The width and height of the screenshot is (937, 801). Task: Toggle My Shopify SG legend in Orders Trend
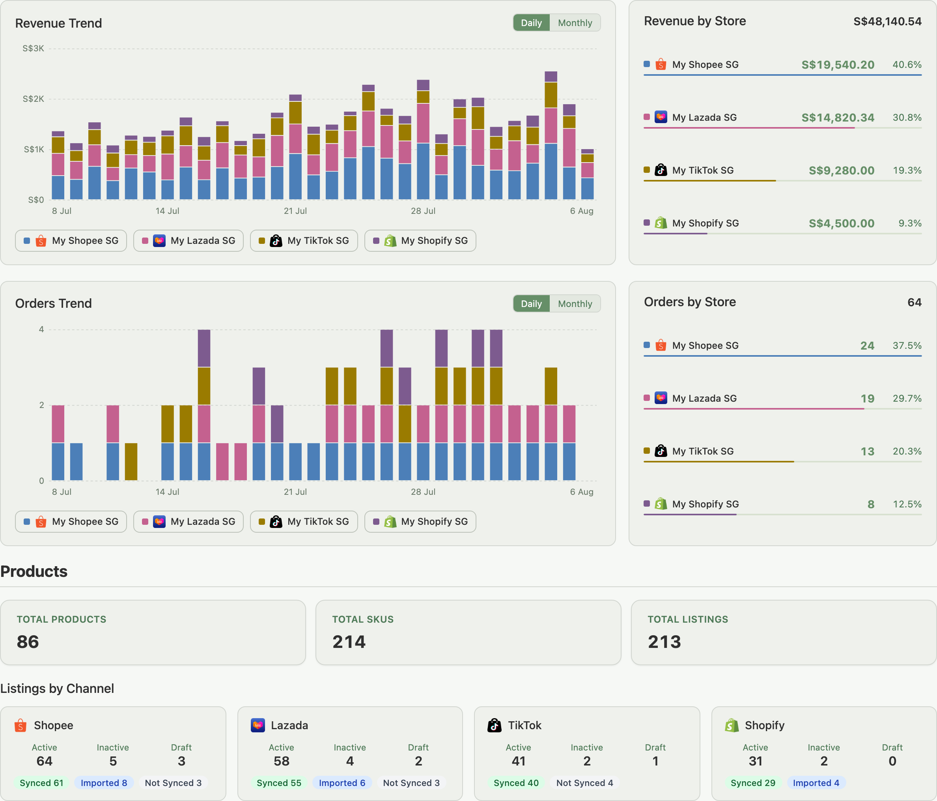420,522
